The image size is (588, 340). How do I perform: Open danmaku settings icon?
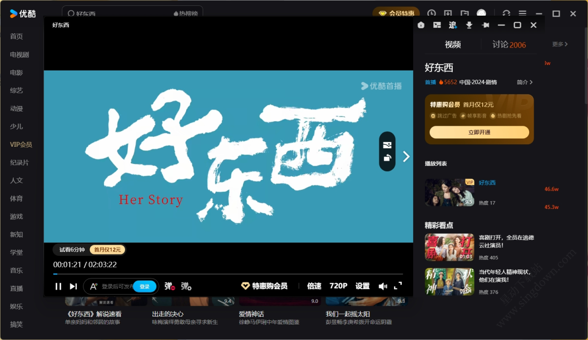click(186, 286)
